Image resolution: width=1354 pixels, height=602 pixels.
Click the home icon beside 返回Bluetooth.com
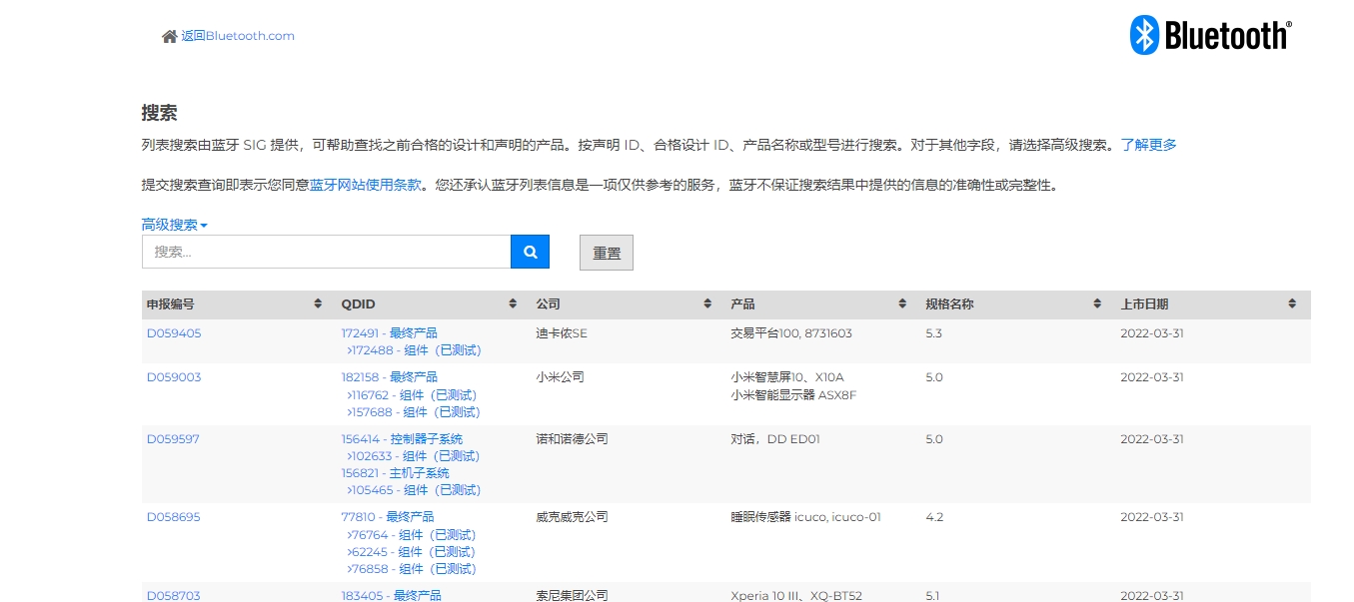169,37
